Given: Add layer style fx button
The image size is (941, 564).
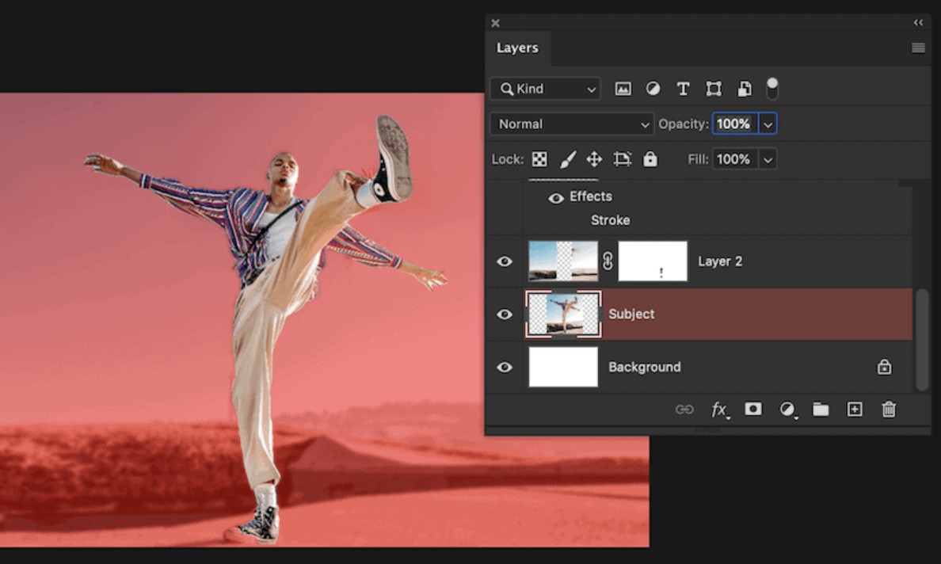Looking at the screenshot, I should tap(719, 410).
